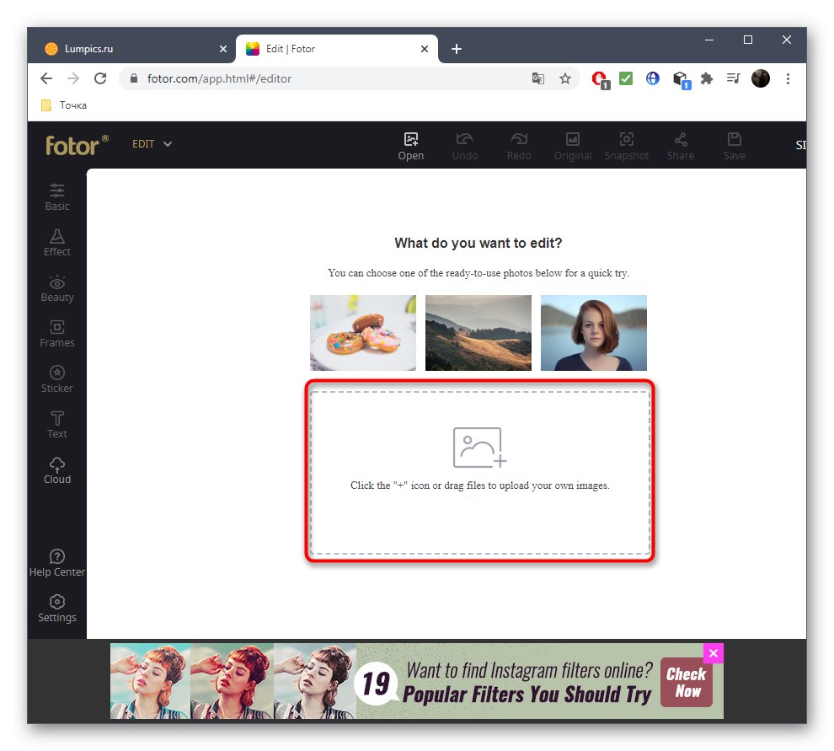
Task: Undo the last action
Action: [x=464, y=145]
